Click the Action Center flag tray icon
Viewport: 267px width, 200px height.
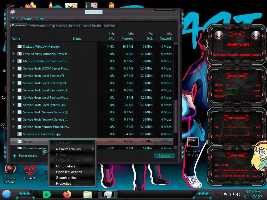tap(225, 194)
